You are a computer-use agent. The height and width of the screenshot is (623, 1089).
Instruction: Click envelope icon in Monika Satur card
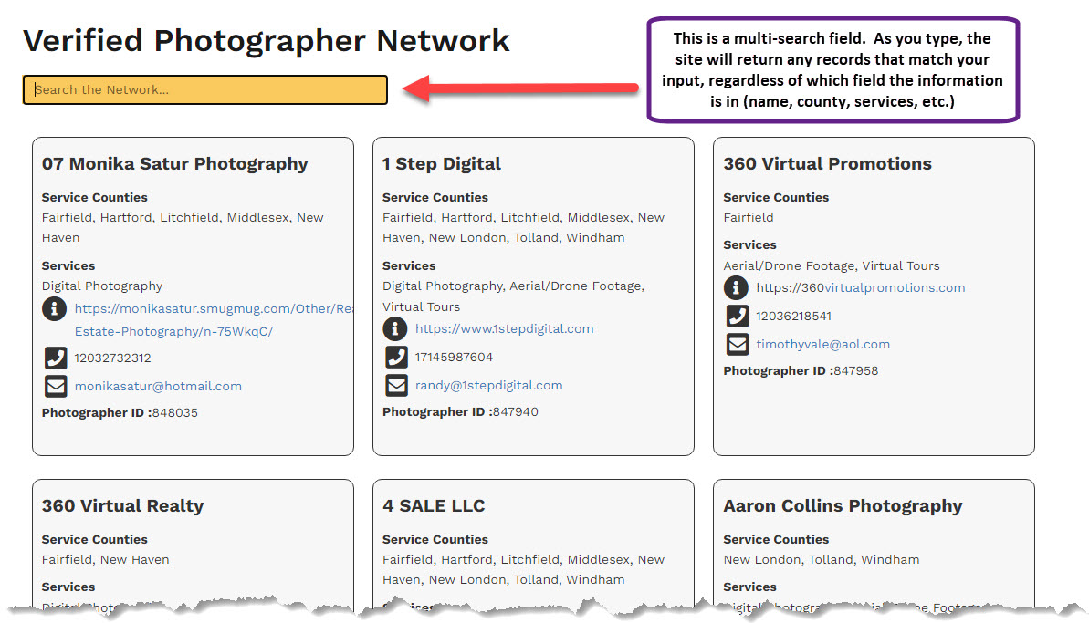tap(56, 386)
